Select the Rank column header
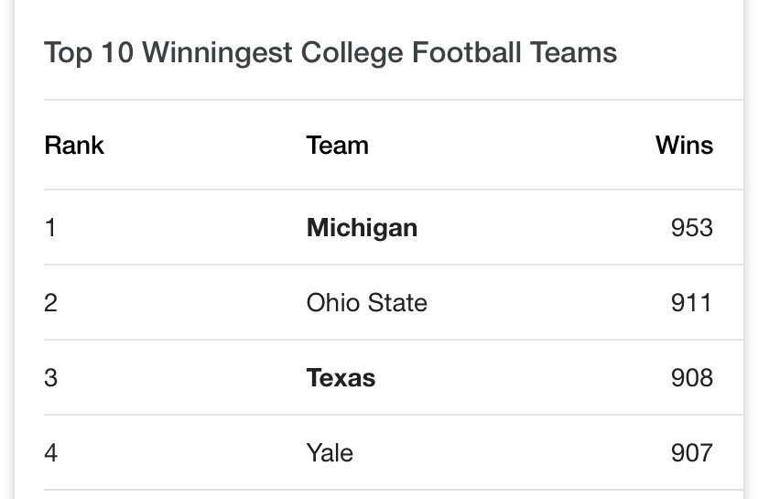The image size is (758, 499). 74,145
